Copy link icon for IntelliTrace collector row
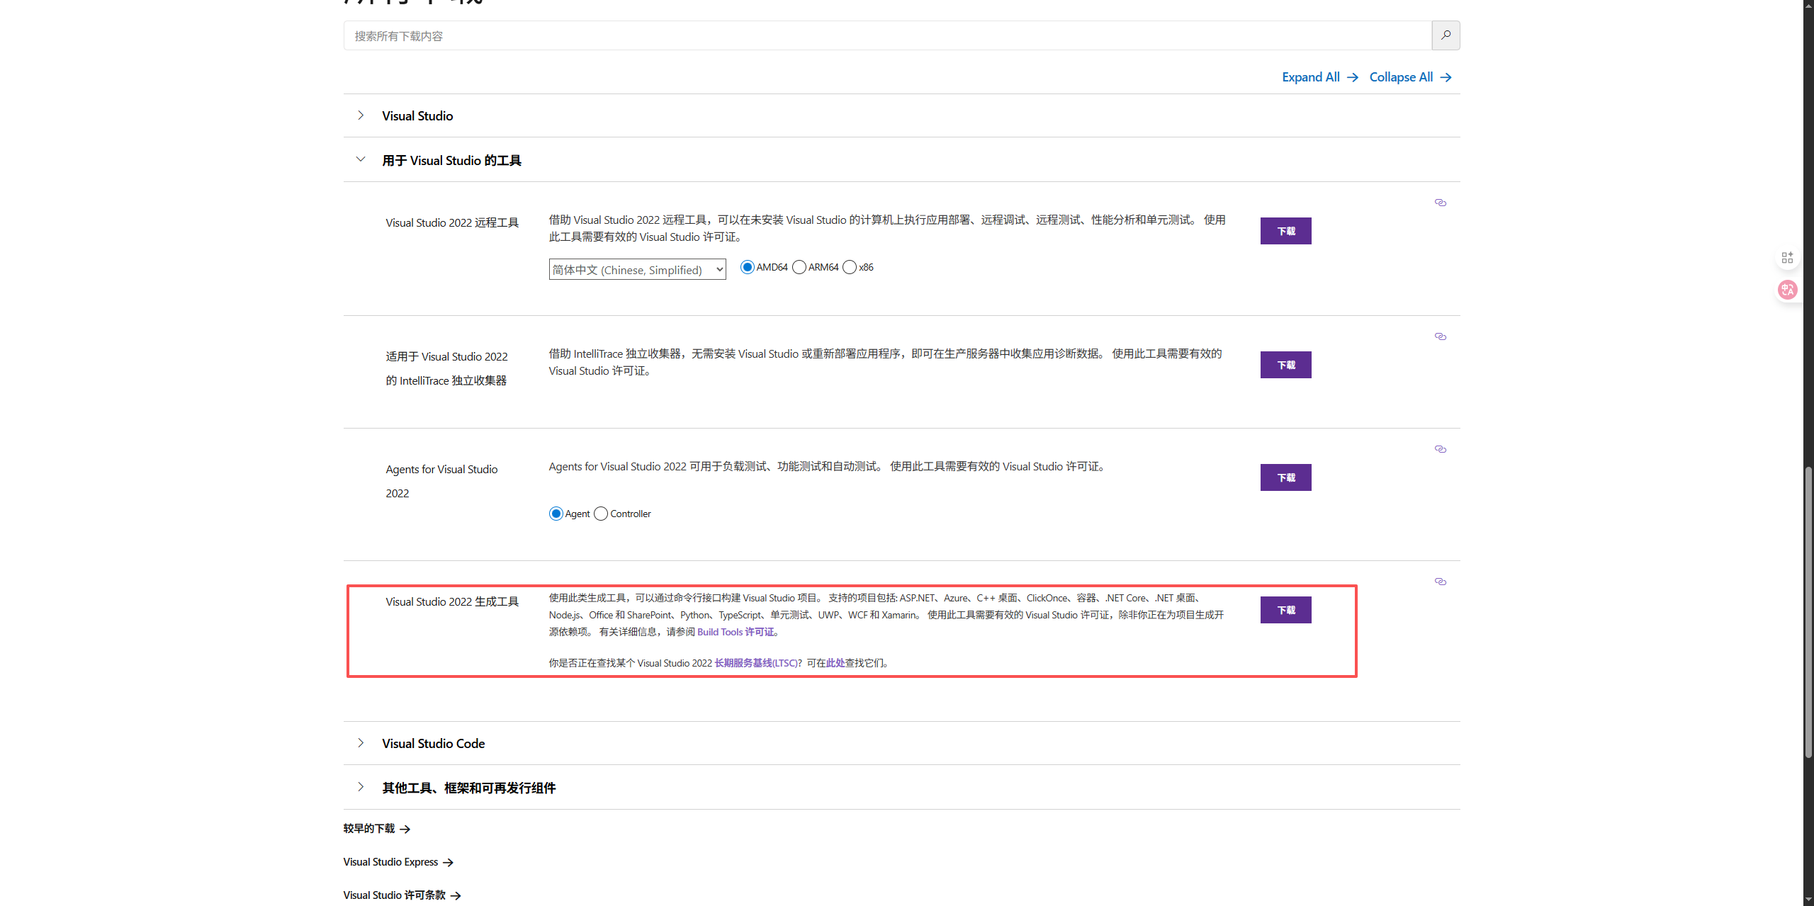Screen dimensions: 1814x906 (x=1440, y=336)
